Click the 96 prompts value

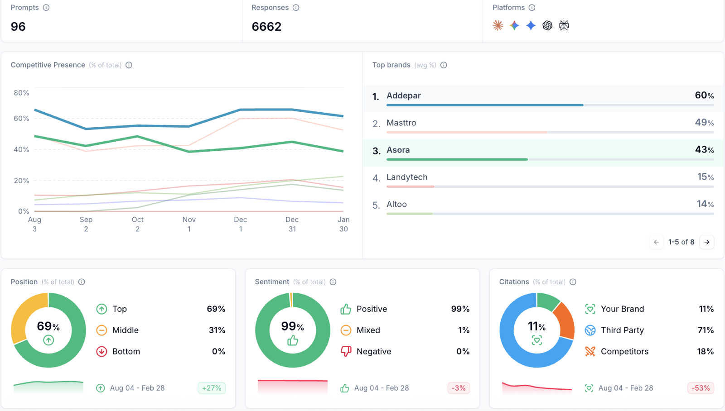pyautogui.click(x=18, y=27)
